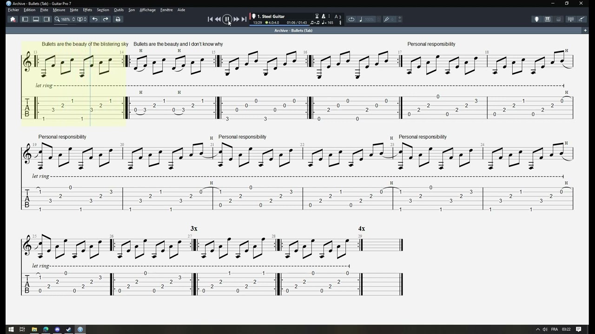Open the tuner tool
Image resolution: width=595 pixels, height=334 pixels.
(571, 19)
